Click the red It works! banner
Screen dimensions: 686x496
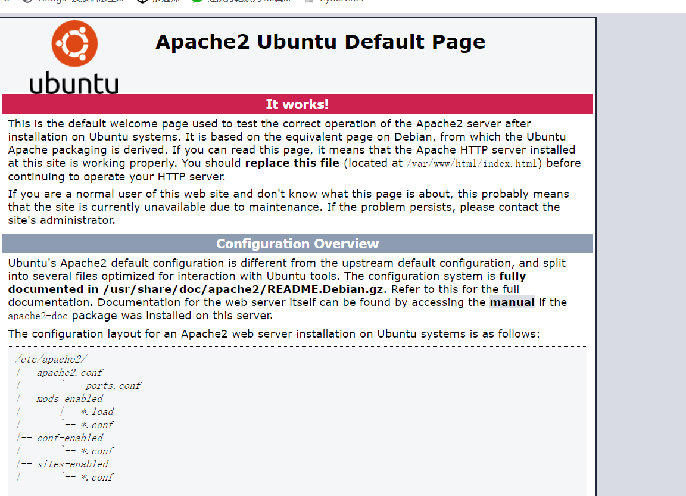297,104
